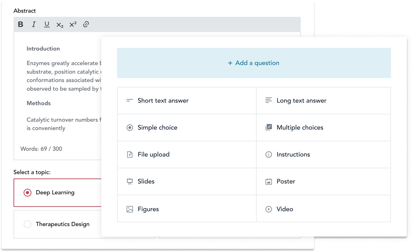Insert a hyperlink in the abstract
This screenshot has height=252, width=414.
pyautogui.click(x=86, y=24)
